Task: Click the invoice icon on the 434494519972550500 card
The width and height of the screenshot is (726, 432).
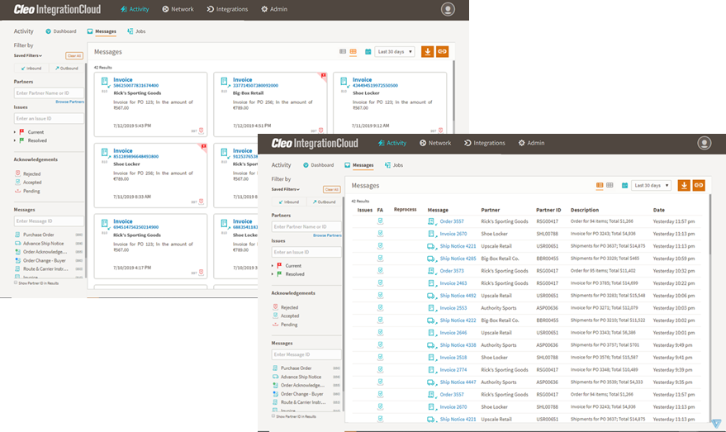Action: [x=344, y=82]
